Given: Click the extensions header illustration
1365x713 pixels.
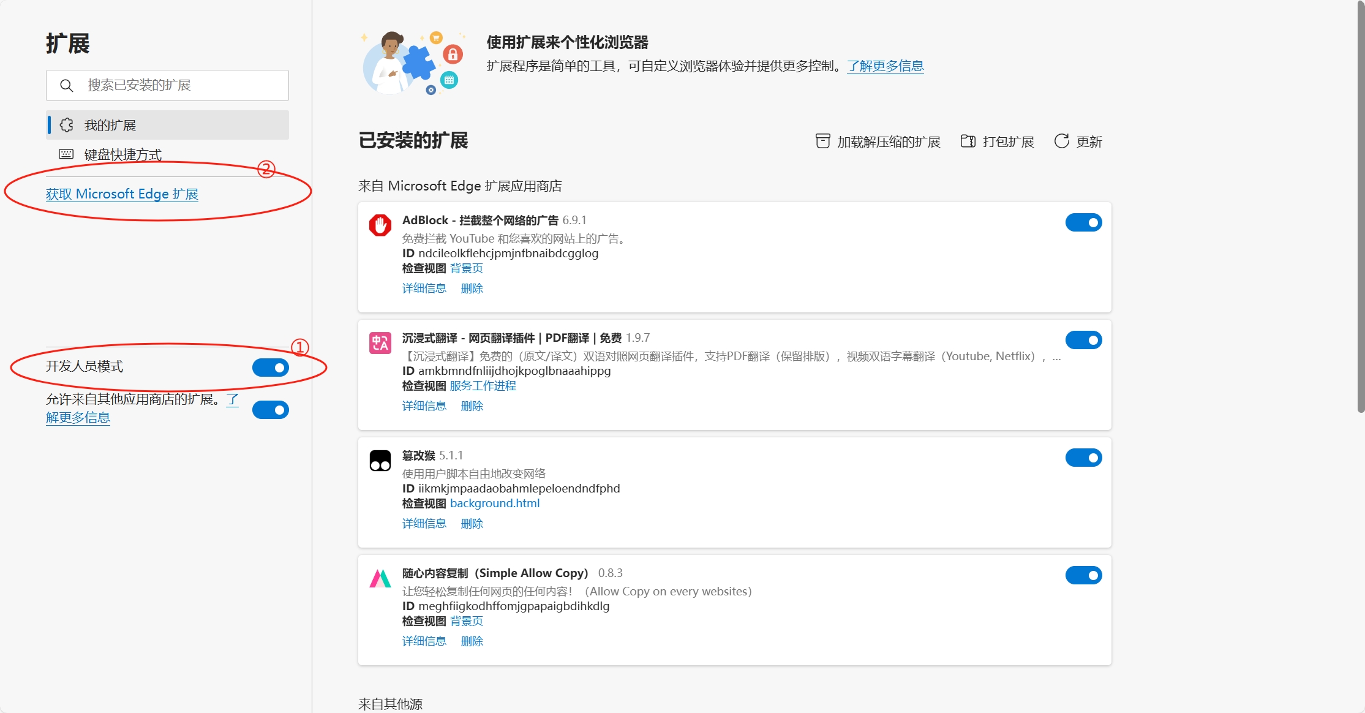Looking at the screenshot, I should (x=412, y=63).
